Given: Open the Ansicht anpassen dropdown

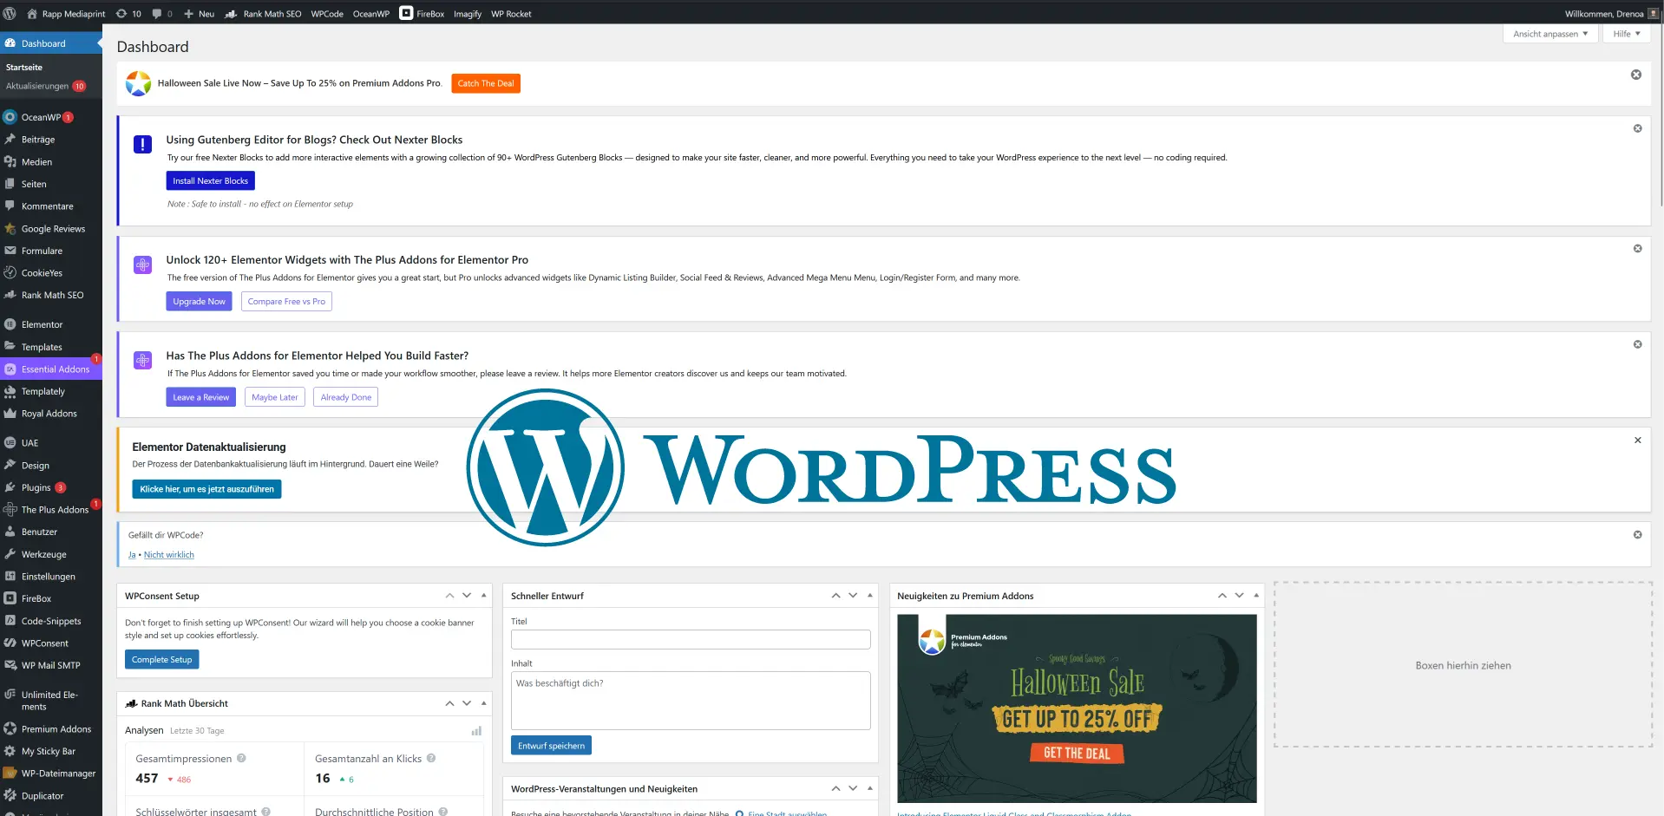Looking at the screenshot, I should pos(1549,33).
